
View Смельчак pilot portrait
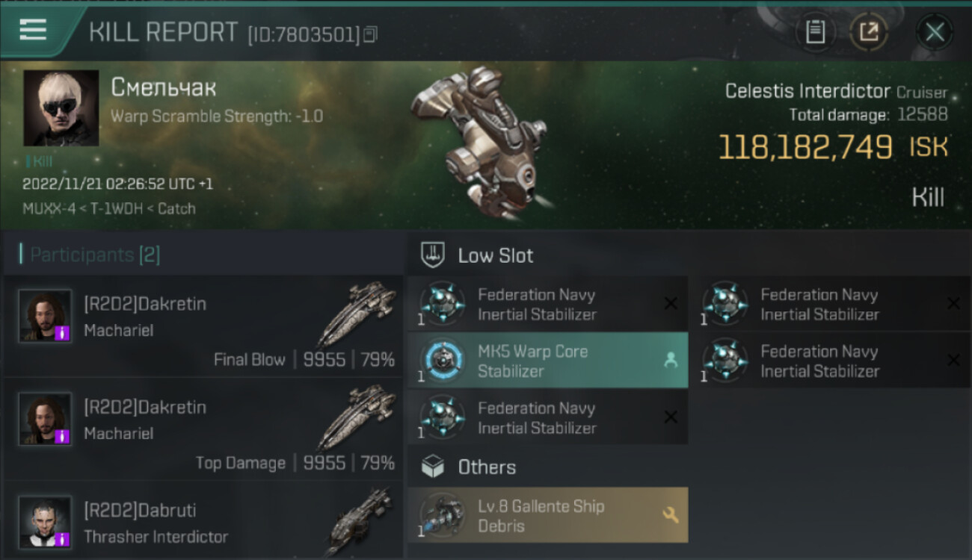click(61, 108)
